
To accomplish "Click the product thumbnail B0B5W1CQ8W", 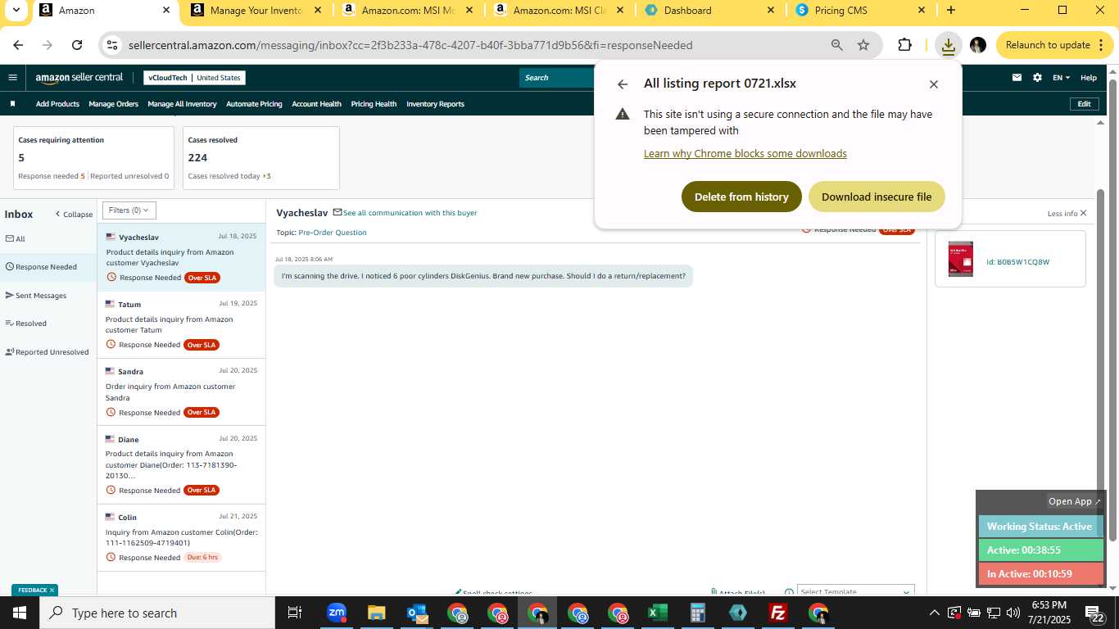I will 961,259.
